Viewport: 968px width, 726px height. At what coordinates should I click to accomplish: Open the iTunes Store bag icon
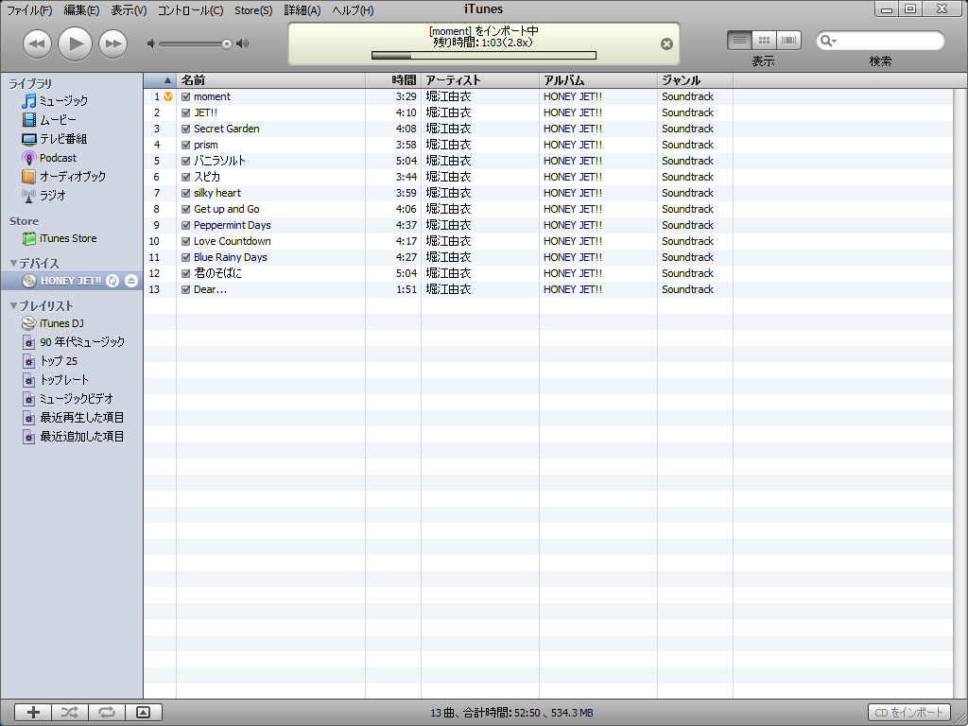click(29, 238)
